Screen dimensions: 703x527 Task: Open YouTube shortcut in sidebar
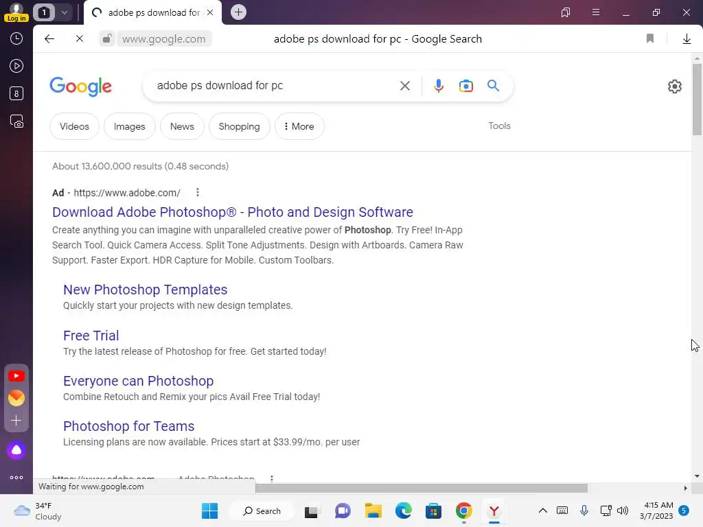click(16, 376)
